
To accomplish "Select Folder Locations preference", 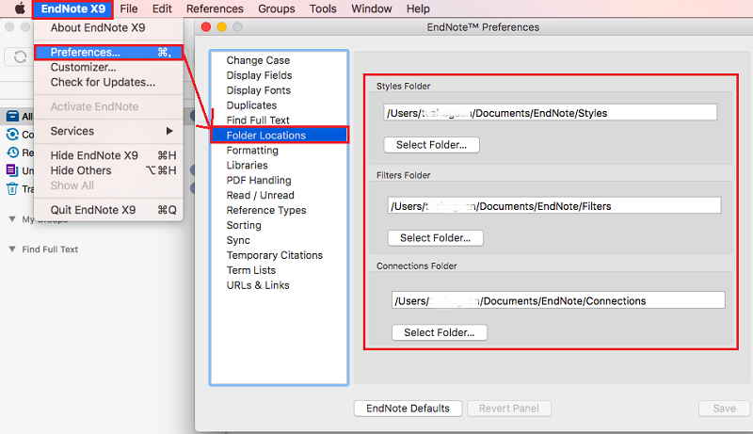I will [279, 136].
